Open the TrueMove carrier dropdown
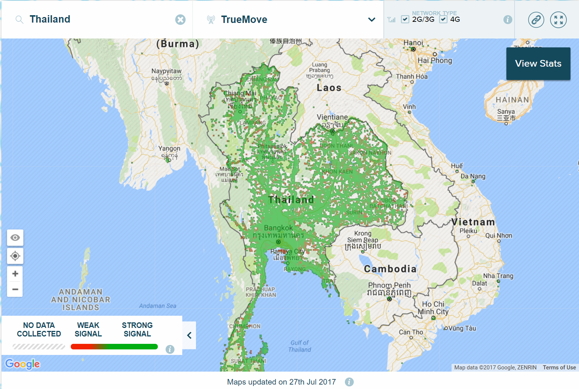This screenshot has width=579, height=389. 288,19
